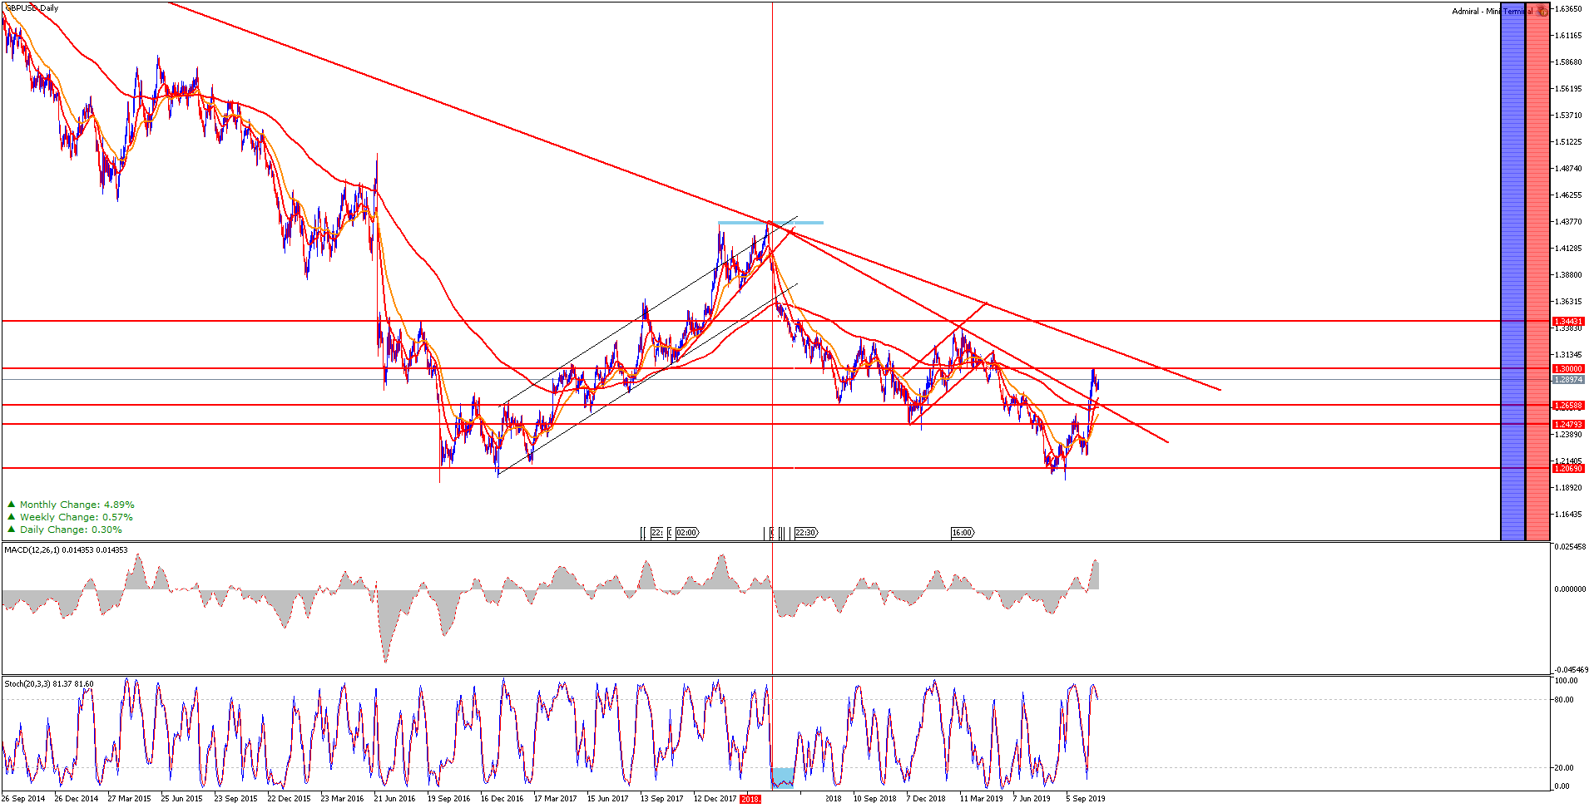Click the MACD(12,26,1) indicator label
The width and height of the screenshot is (1594, 808).
(66, 550)
